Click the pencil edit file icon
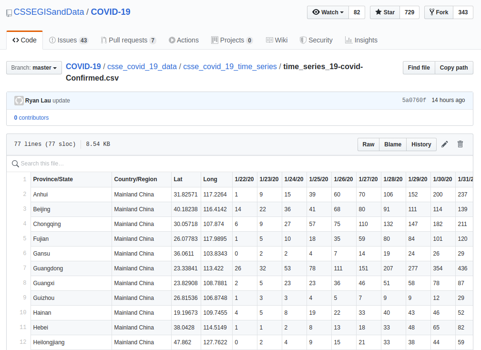The width and height of the screenshot is (481, 350). coord(444,144)
